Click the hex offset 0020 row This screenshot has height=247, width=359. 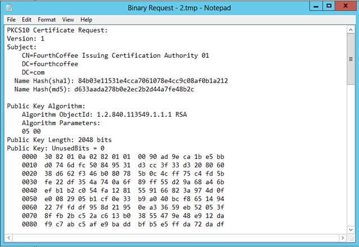pyautogui.click(x=123, y=173)
